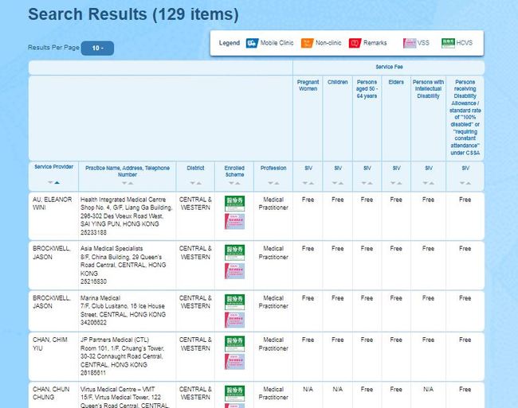Screen dimensions: 518x408
Task: Click the pink VSS legend icon
Action: (410, 42)
